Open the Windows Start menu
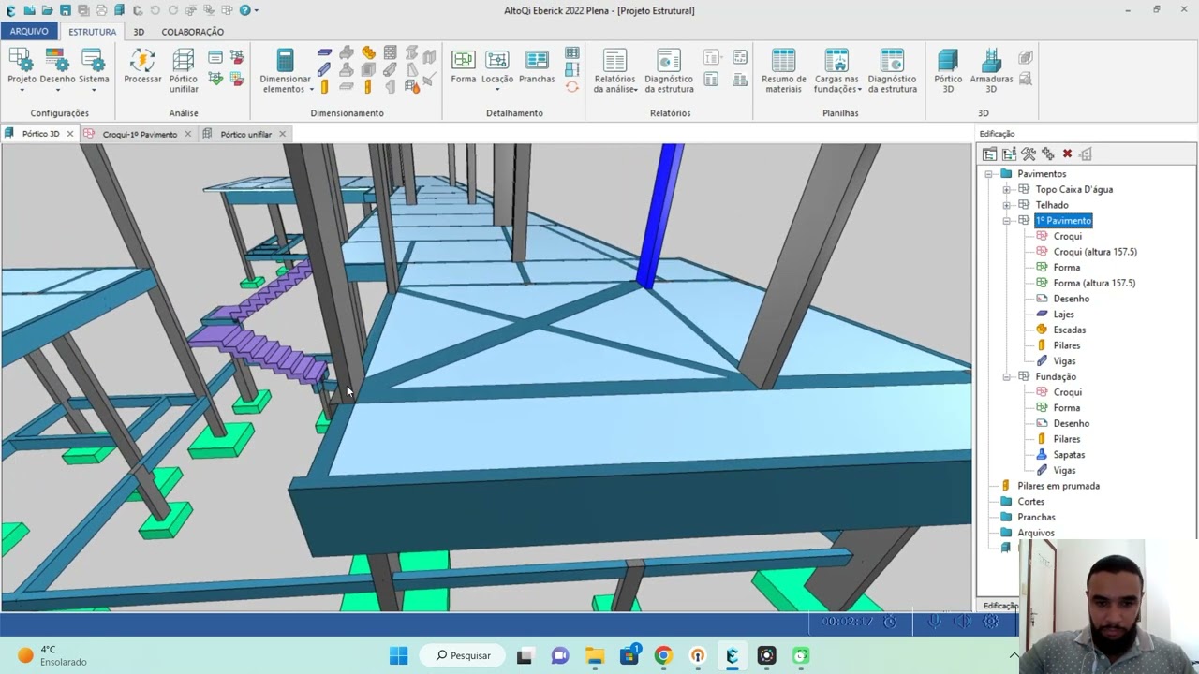The width and height of the screenshot is (1199, 674). pos(398,655)
